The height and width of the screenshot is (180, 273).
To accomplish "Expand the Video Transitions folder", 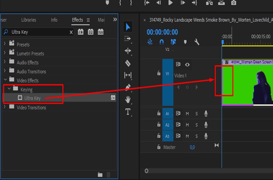I will (x=5, y=107).
